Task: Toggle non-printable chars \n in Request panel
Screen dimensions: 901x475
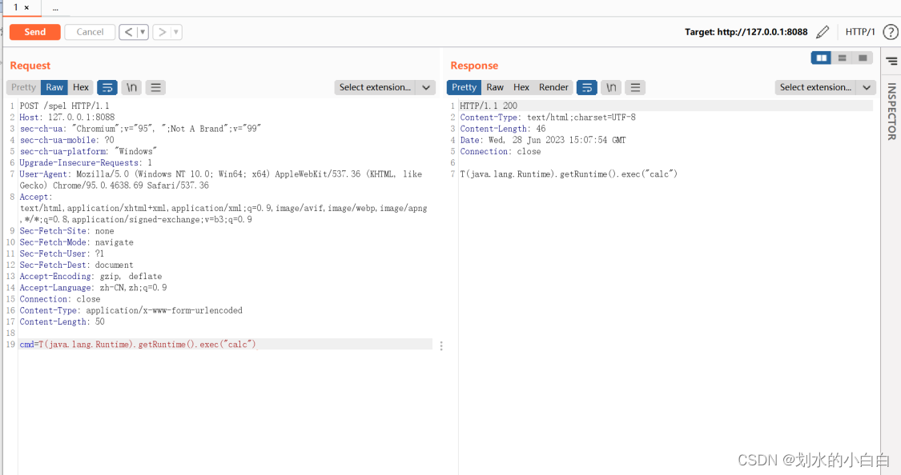Action: pos(131,87)
